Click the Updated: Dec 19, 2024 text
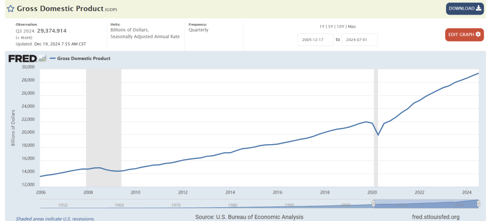Image resolution: width=493 pixels, height=221 pixels. pyautogui.click(x=51, y=44)
